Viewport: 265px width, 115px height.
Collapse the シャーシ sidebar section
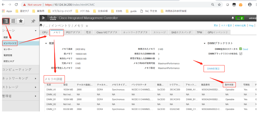click(x=36, y=31)
